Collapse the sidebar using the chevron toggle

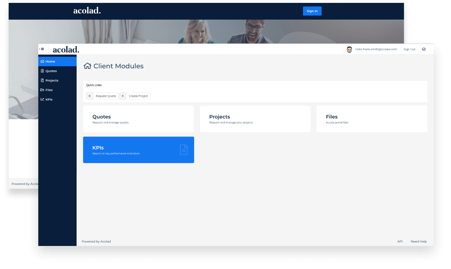pyautogui.click(x=42, y=49)
